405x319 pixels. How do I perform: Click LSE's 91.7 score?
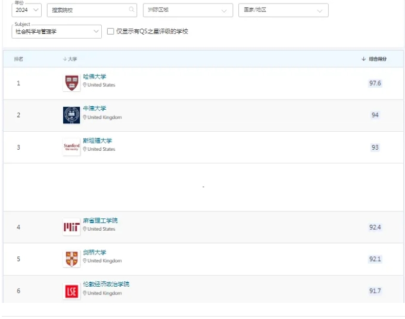click(x=375, y=291)
